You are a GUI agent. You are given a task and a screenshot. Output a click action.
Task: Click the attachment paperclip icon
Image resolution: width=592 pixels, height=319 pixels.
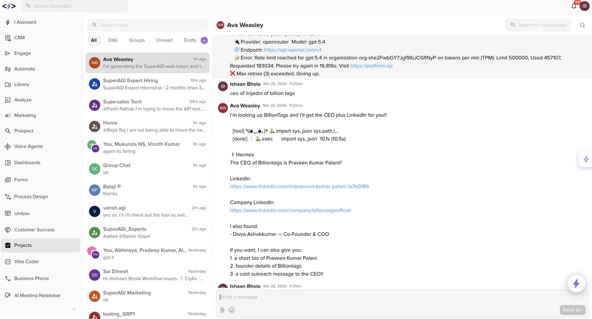pyautogui.click(x=222, y=310)
